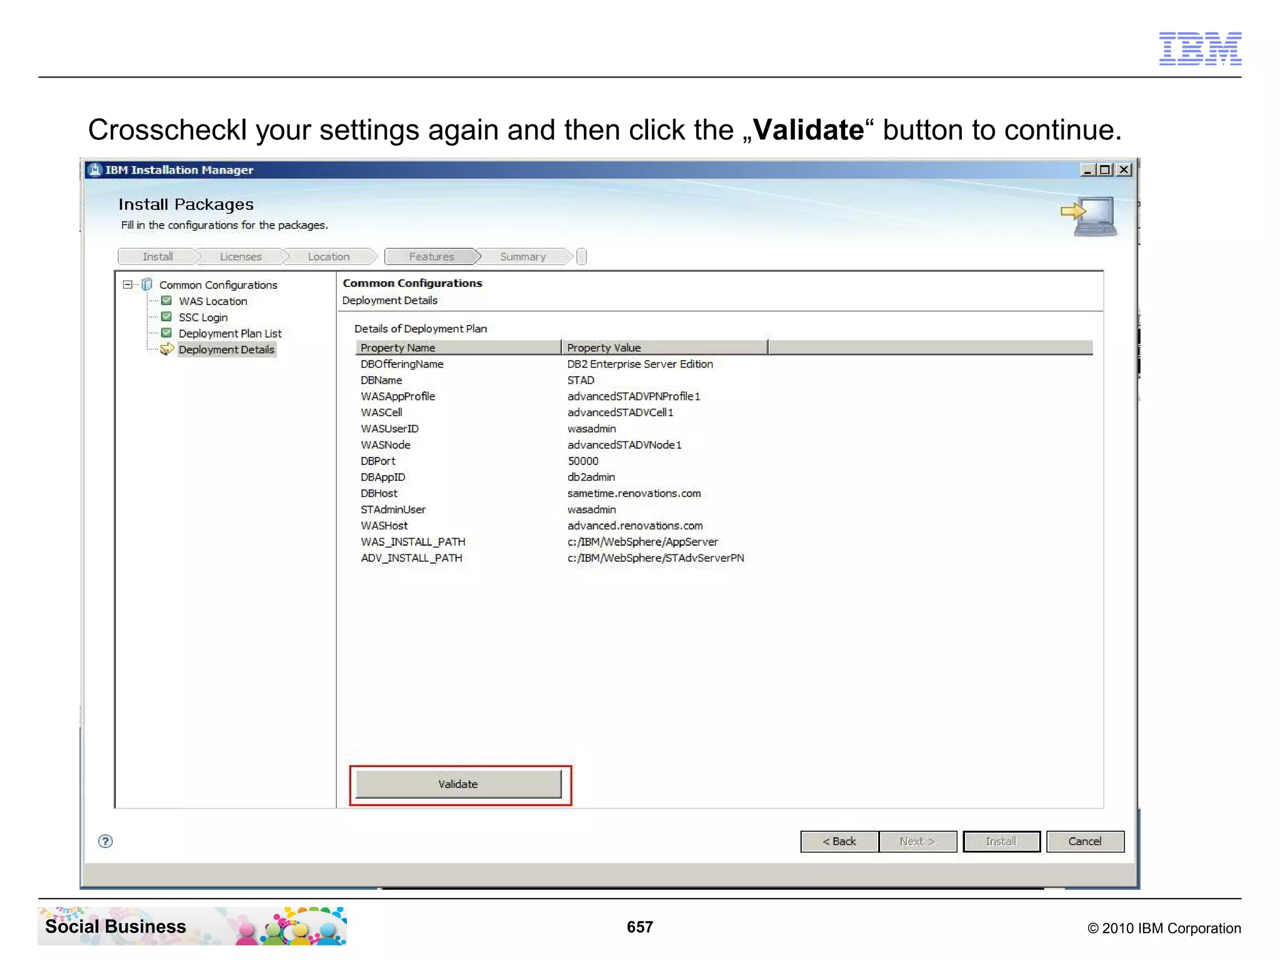Maximize the Installation Manager window
Image resolution: width=1280 pixels, height=960 pixels.
tap(1105, 170)
